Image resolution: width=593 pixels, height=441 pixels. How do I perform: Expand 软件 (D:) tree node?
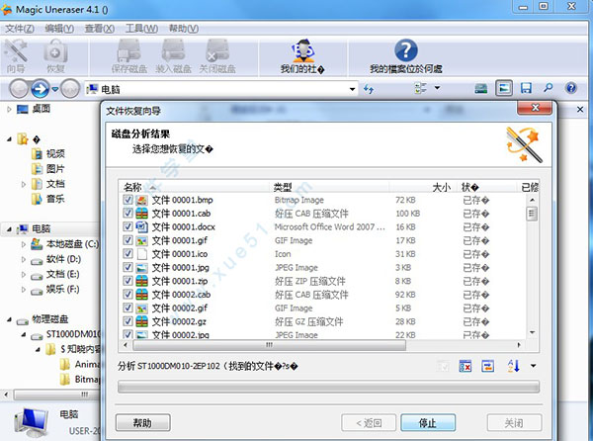[24, 259]
